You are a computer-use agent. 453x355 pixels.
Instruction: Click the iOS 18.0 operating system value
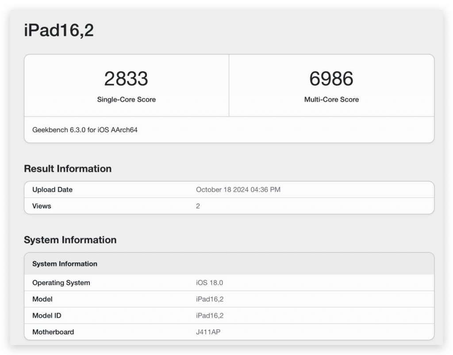[209, 283]
